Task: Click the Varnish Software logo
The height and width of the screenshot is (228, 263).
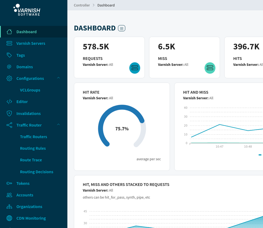Action: (x=27, y=10)
